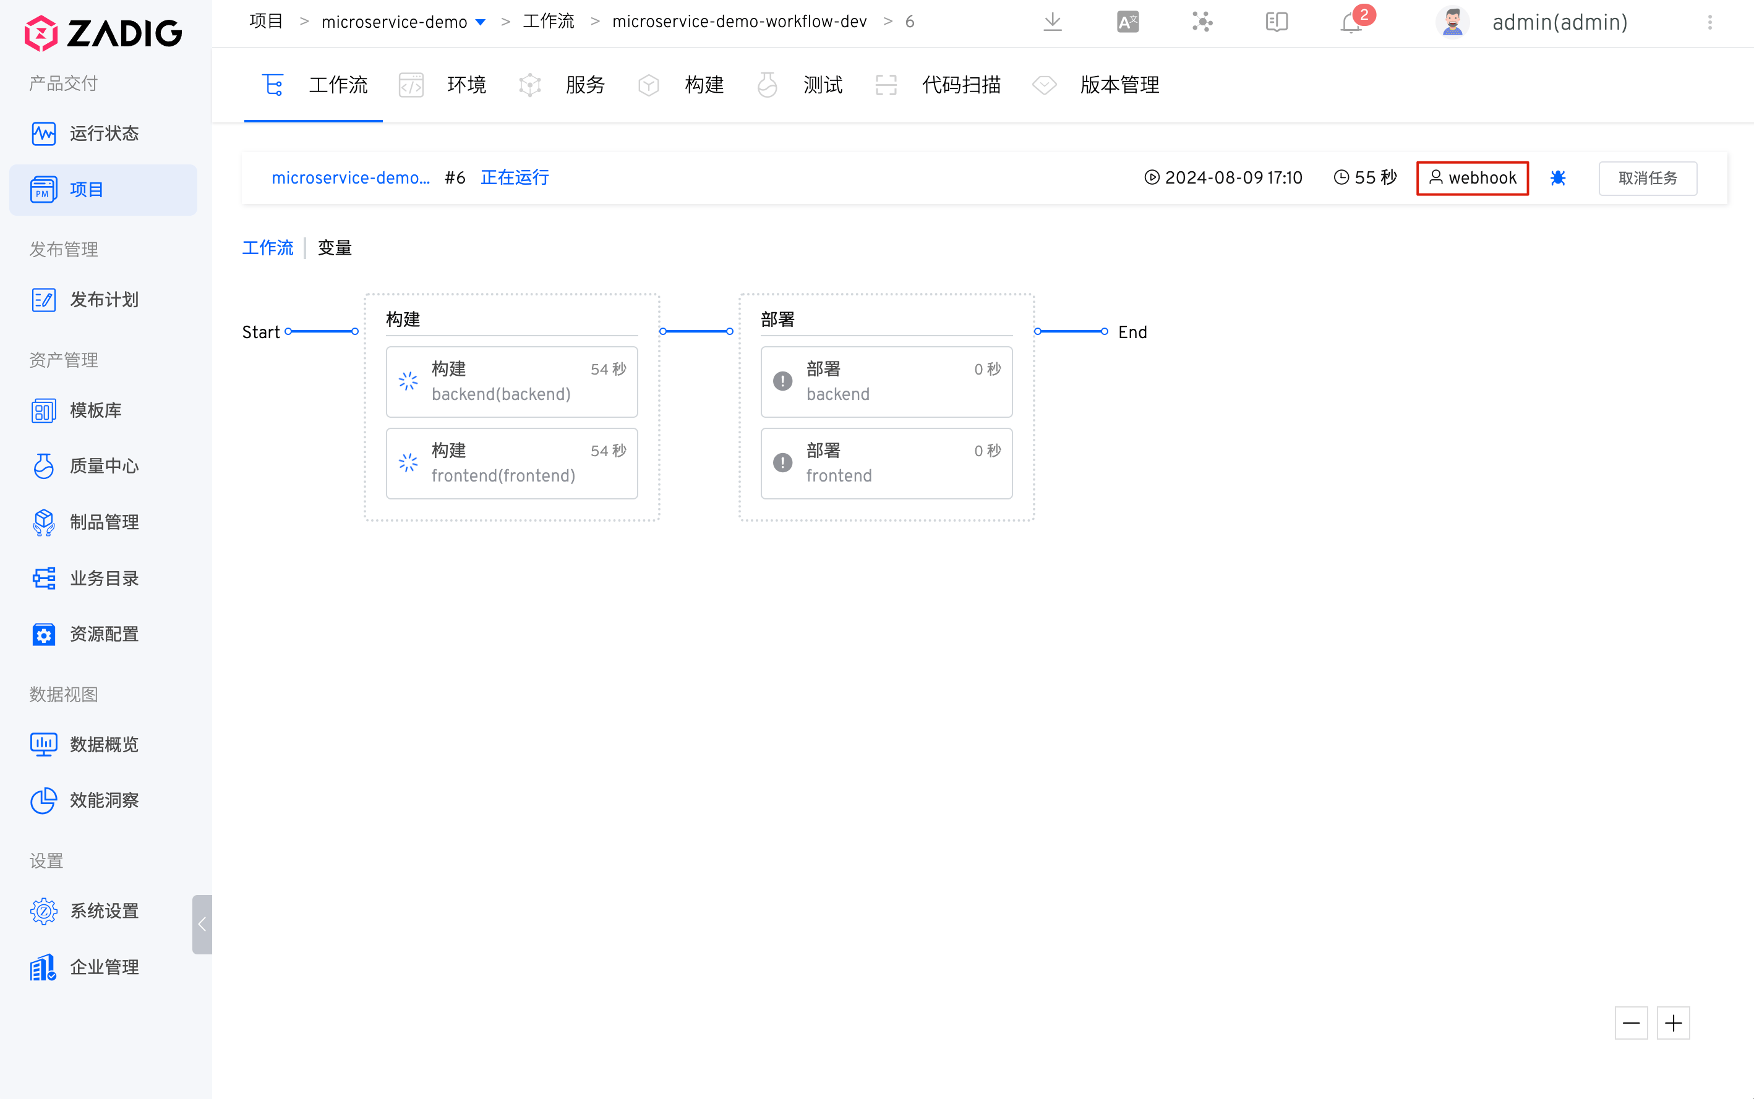The height and width of the screenshot is (1099, 1754).
Task: Switch to the 版本管理 tab
Action: tap(1096, 85)
